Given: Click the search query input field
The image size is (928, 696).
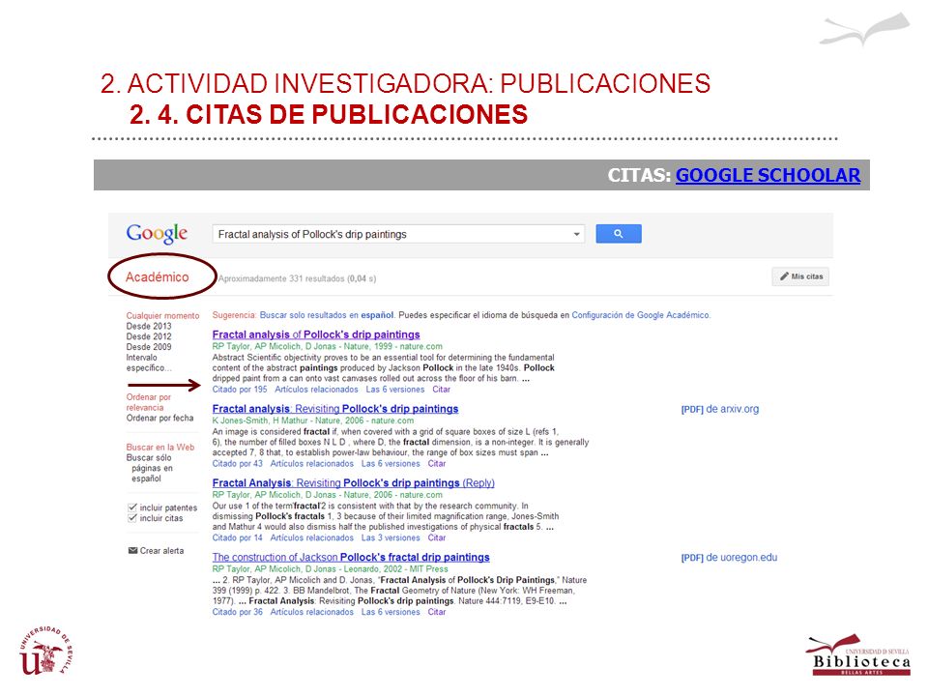Looking at the screenshot, I should point(398,234).
